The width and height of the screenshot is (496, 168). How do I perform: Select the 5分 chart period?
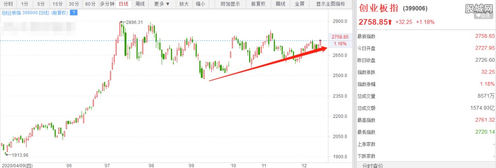tap(41, 4)
